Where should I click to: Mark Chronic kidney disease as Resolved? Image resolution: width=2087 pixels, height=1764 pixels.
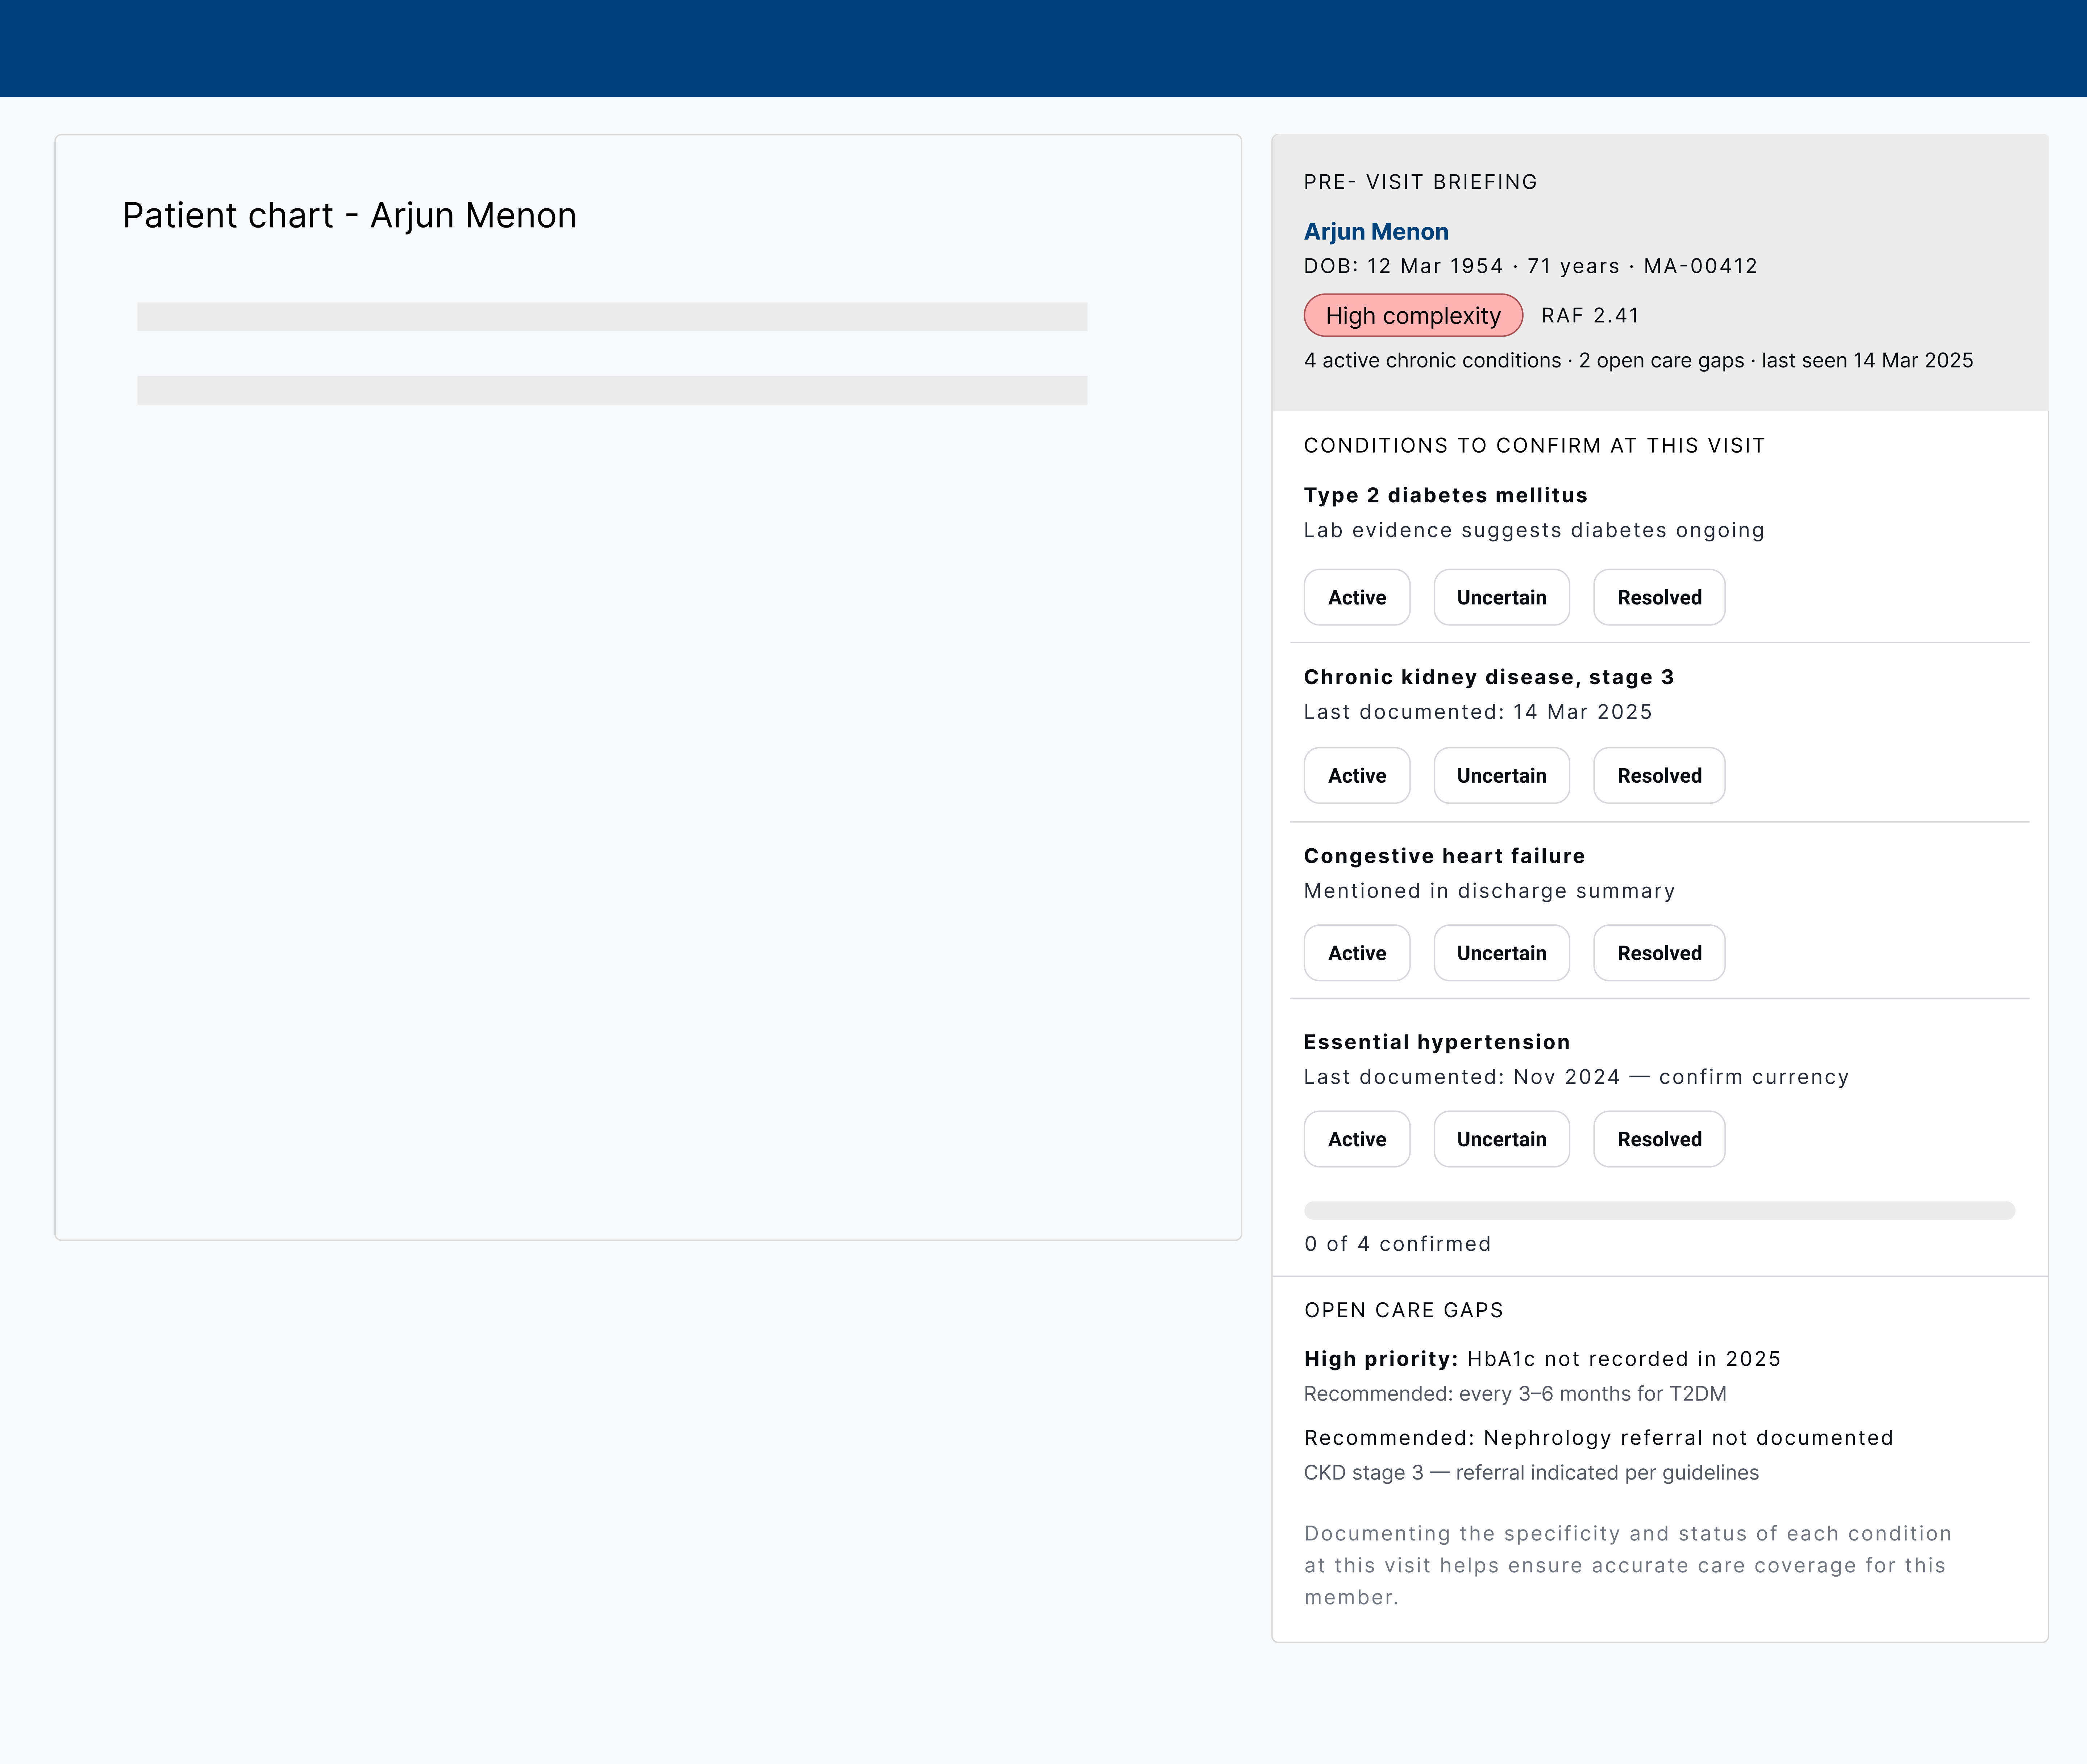1658,775
